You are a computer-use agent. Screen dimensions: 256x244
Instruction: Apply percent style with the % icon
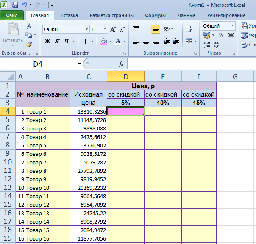[221, 36]
